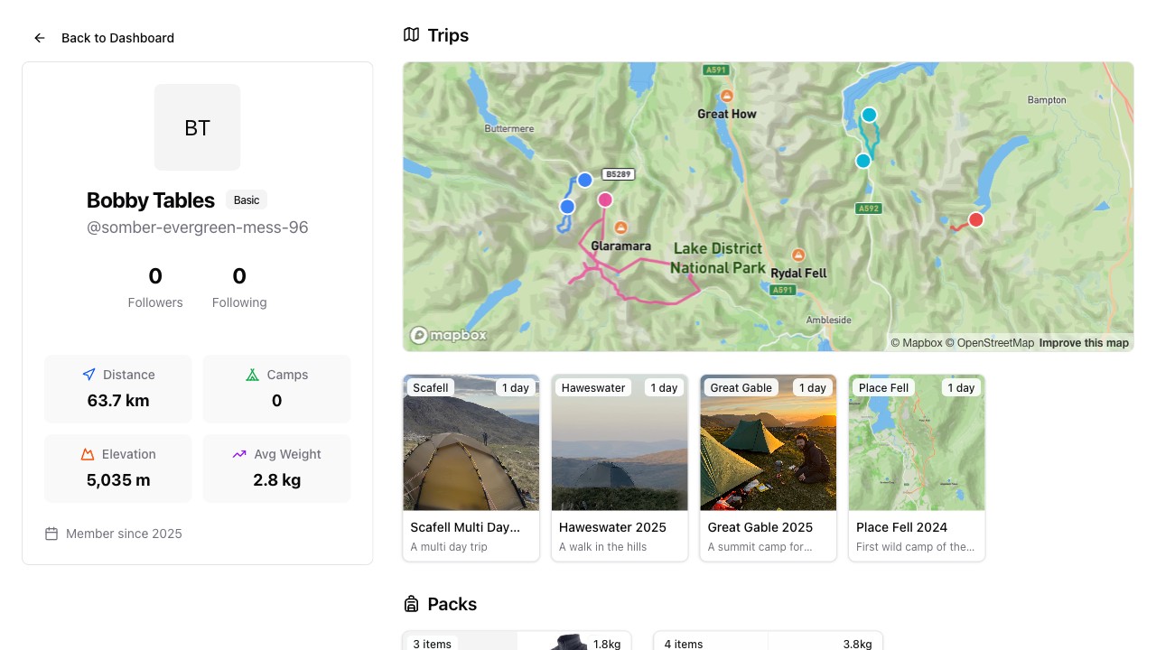Click the Place Fell tag label
Screen dimensions: 1156x650
pos(884,388)
